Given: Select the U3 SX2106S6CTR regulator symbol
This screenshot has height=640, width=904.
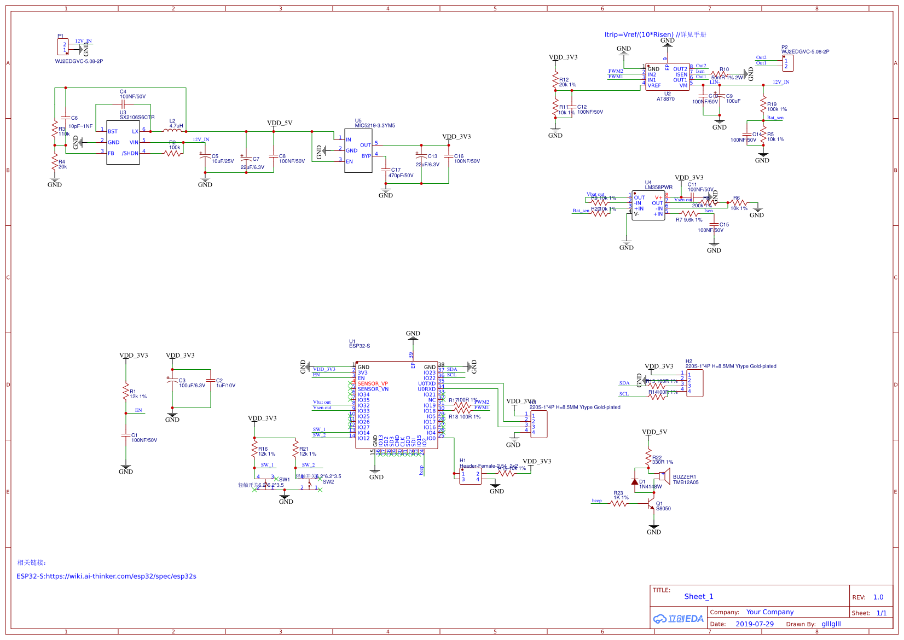Looking at the screenshot, I should coord(123,142).
